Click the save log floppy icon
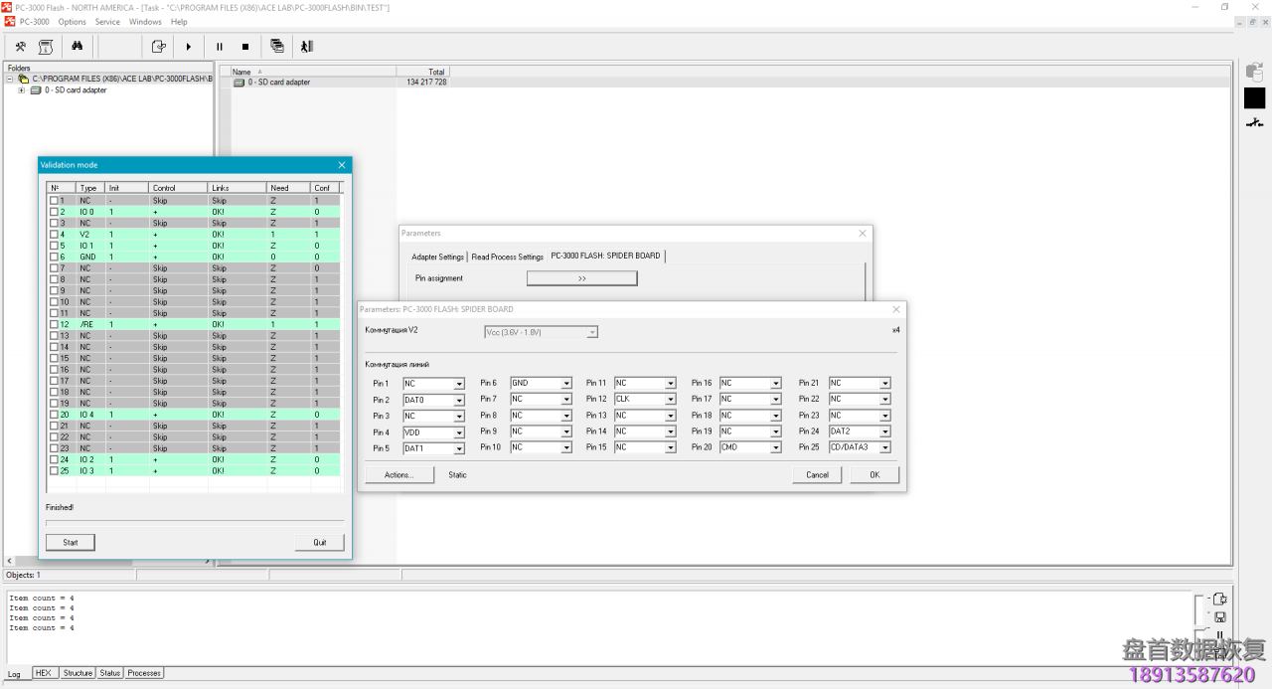 [x=1219, y=616]
